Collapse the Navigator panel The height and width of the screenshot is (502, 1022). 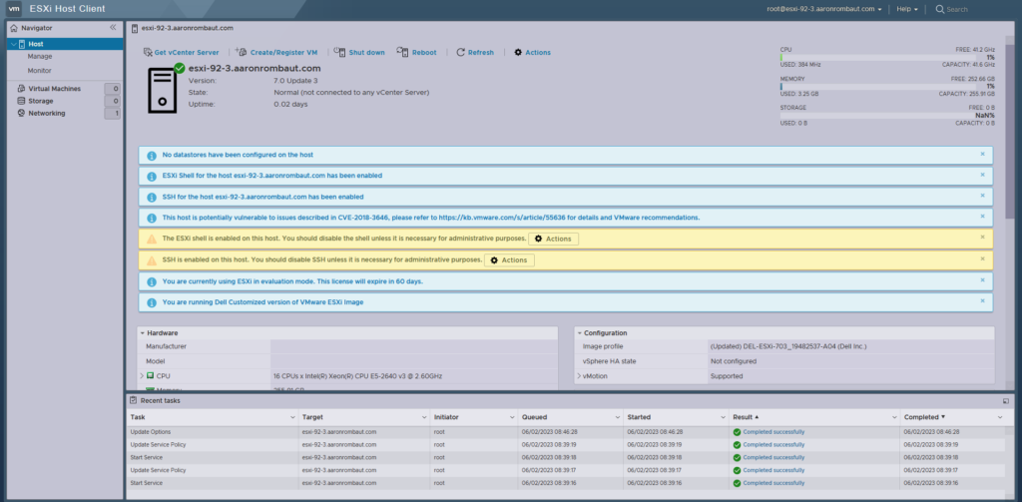point(113,28)
